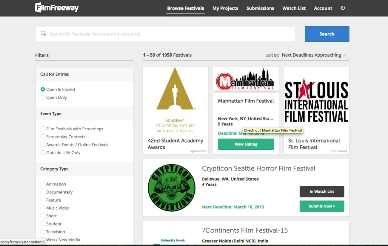The width and height of the screenshot is (388, 246).
Task: Open the Academy Oscar statue logo
Action: 175,100
